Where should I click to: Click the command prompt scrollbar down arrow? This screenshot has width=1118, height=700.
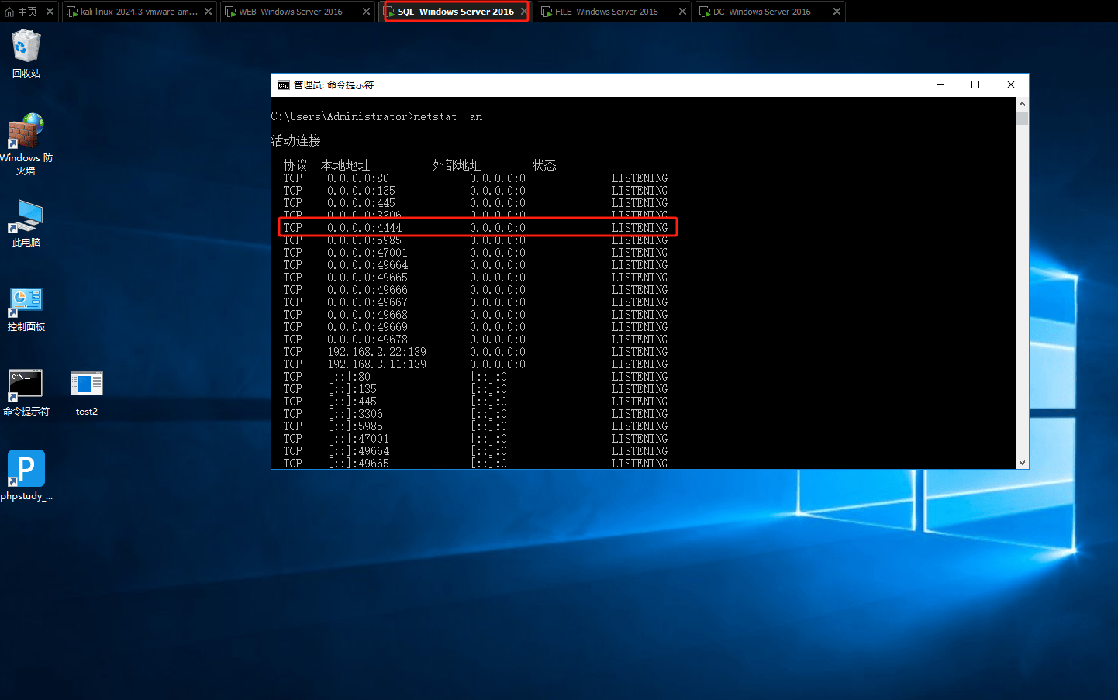(1022, 462)
